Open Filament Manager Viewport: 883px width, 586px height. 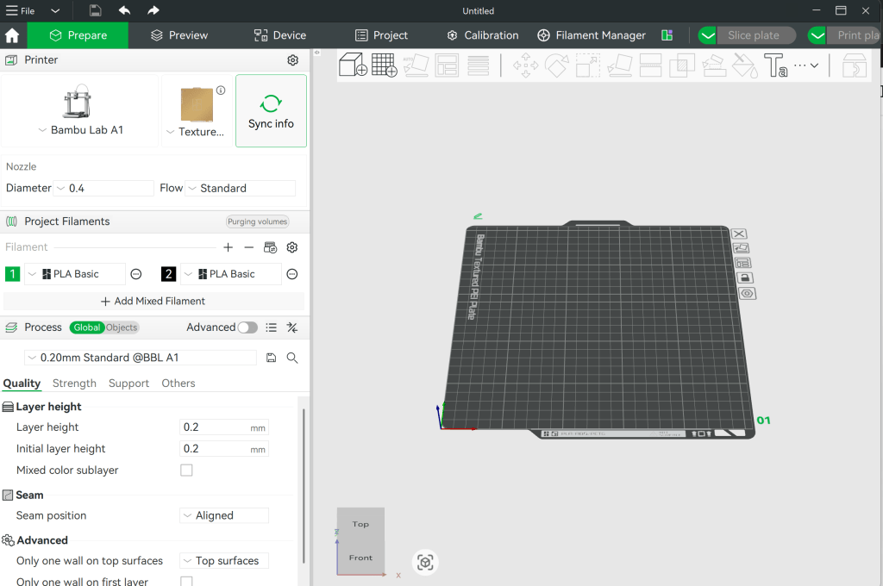coord(592,35)
